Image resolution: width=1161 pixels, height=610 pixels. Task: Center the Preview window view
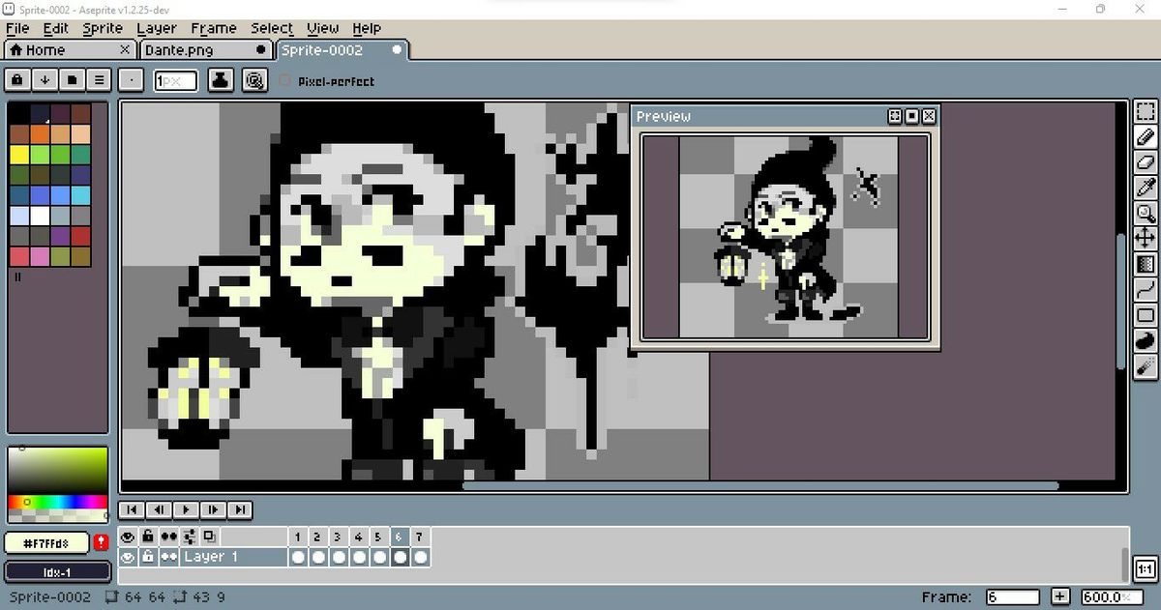tap(895, 116)
